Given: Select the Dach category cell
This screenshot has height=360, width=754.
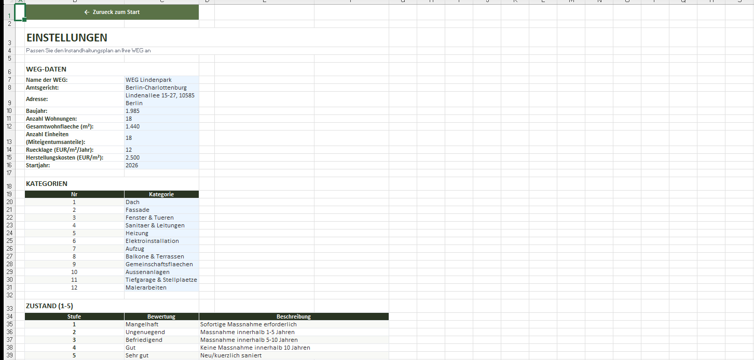Looking at the screenshot, I should point(161,202).
